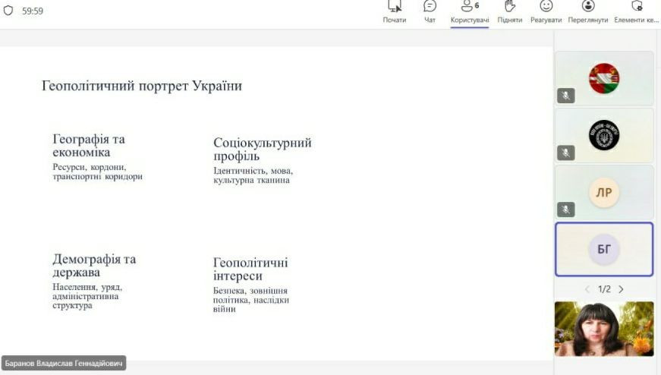Click text Безпека, зовнішня політика, наслідки війни
The width and height of the screenshot is (661, 375).
click(251, 300)
